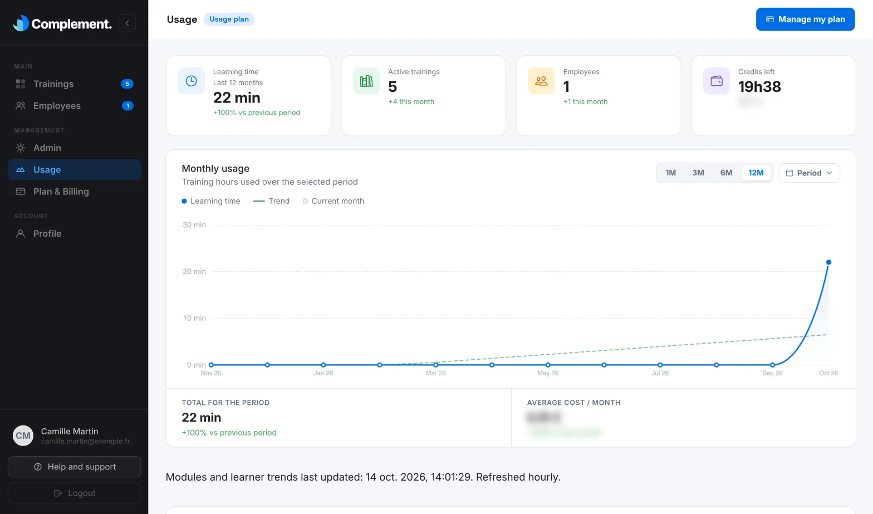This screenshot has width=873, height=514.
Task: Click the Employees count badge showing 1
Action: (x=127, y=106)
